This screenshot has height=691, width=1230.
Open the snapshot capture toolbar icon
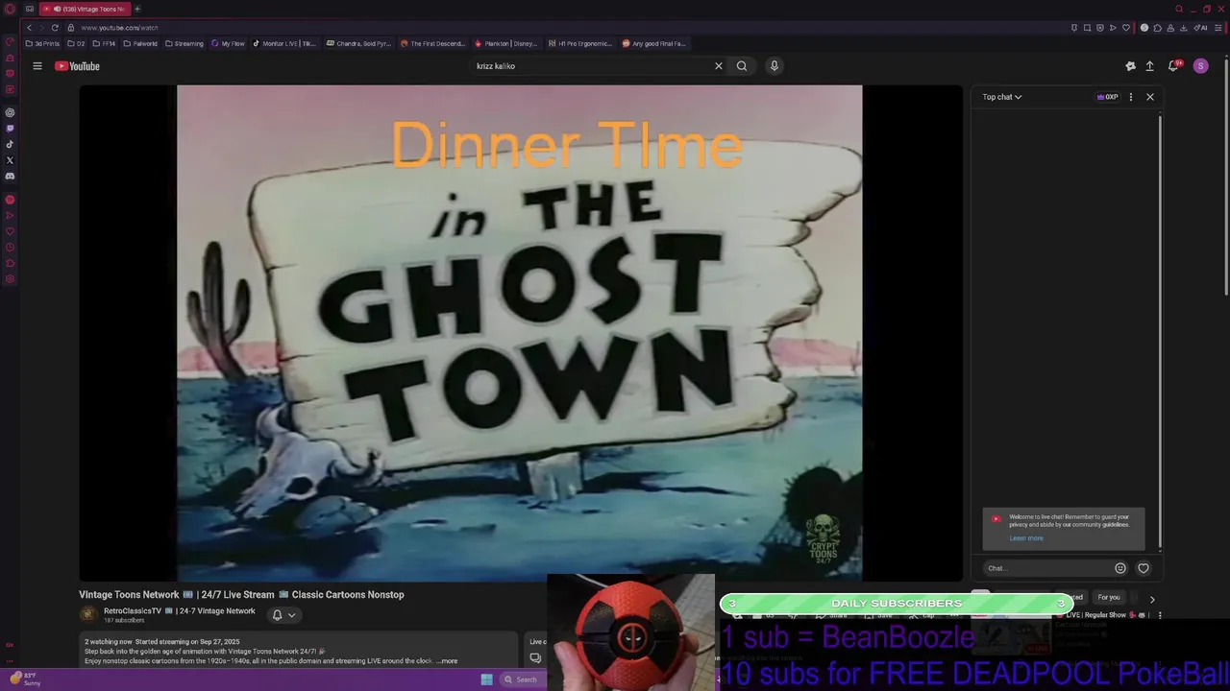[x=1087, y=28]
